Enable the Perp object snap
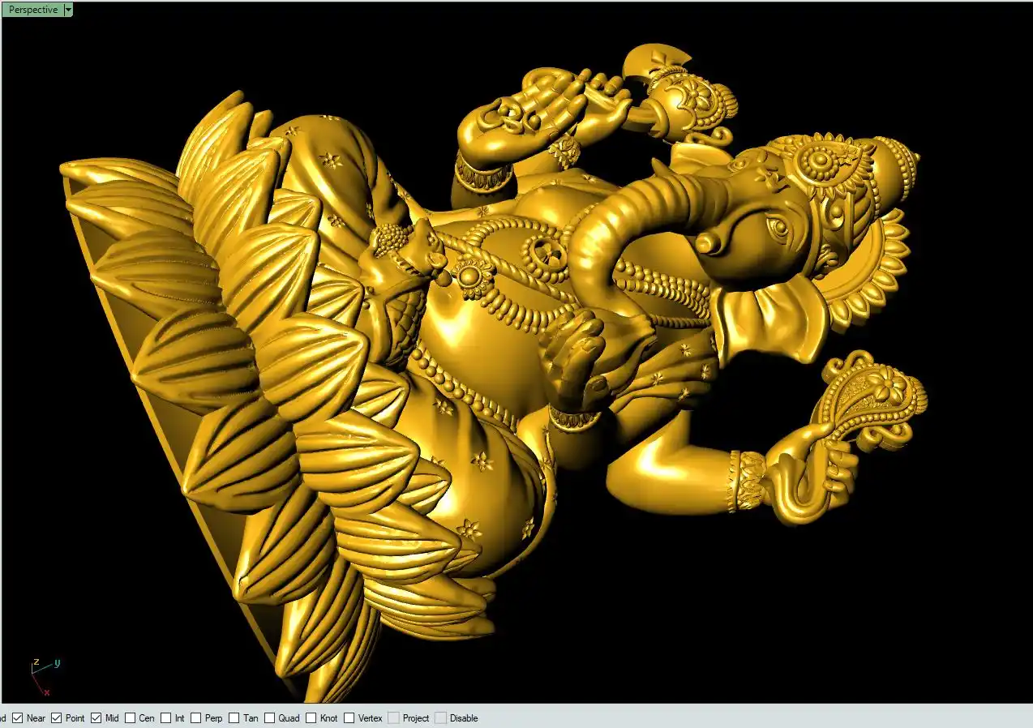1033x728 pixels. pos(196,718)
